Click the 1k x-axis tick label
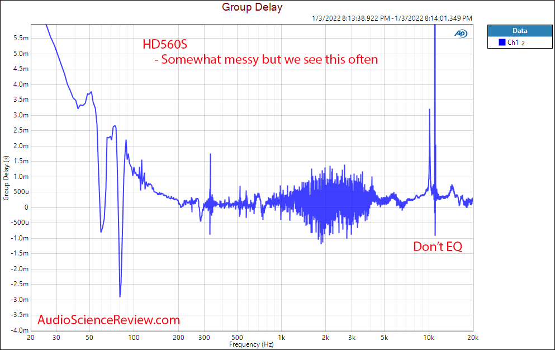Image resolution: width=555 pixels, height=350 pixels. [281, 338]
